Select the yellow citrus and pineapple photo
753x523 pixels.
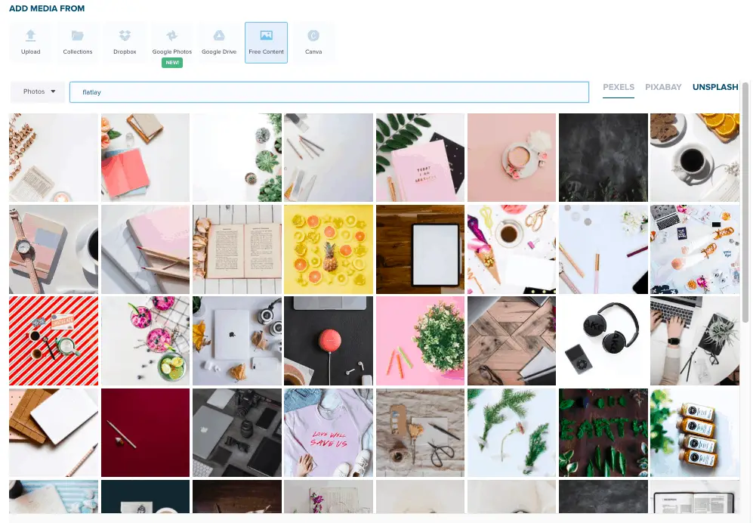coord(329,249)
